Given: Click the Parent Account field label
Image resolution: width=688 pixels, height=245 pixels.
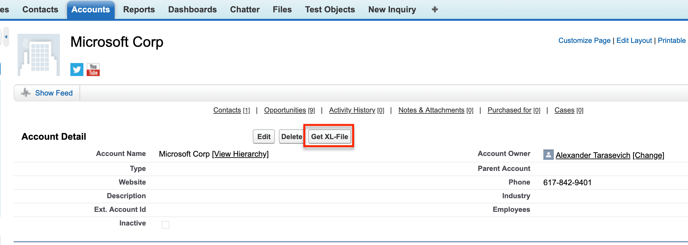Looking at the screenshot, I should click(504, 169).
